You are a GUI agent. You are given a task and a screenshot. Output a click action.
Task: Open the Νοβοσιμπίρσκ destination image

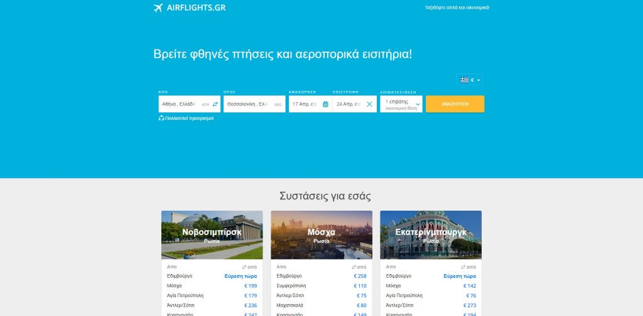pos(212,235)
